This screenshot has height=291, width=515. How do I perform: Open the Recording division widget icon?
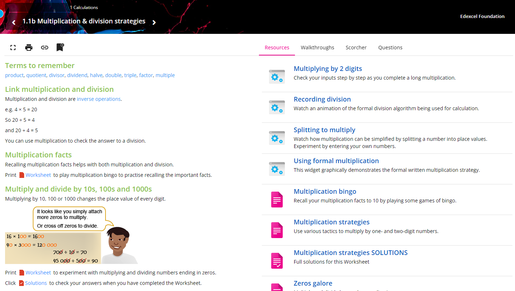pyautogui.click(x=277, y=107)
